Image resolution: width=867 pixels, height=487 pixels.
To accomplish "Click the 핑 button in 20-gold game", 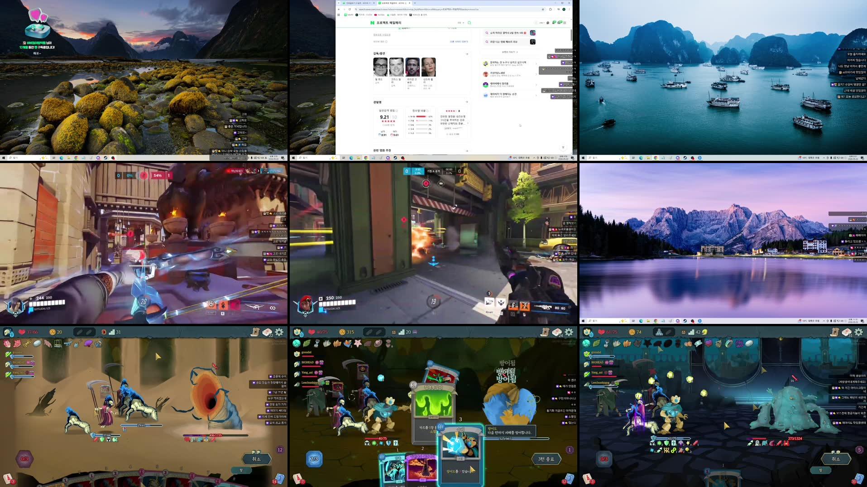I will [241, 470].
